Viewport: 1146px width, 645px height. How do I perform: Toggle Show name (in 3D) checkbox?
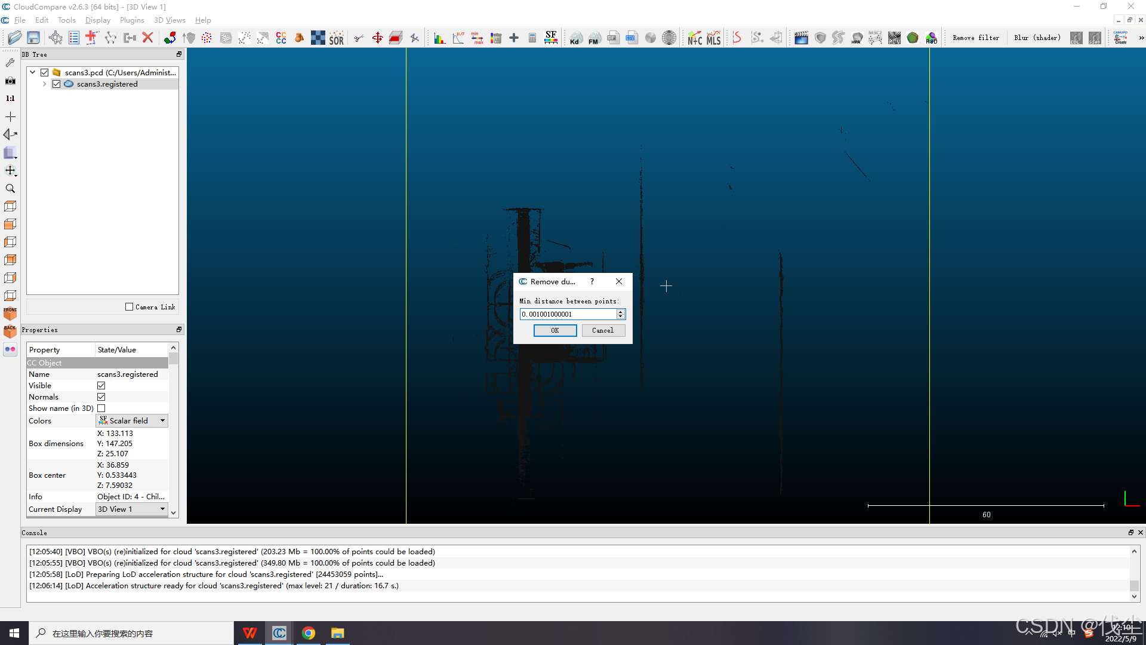[x=101, y=408]
